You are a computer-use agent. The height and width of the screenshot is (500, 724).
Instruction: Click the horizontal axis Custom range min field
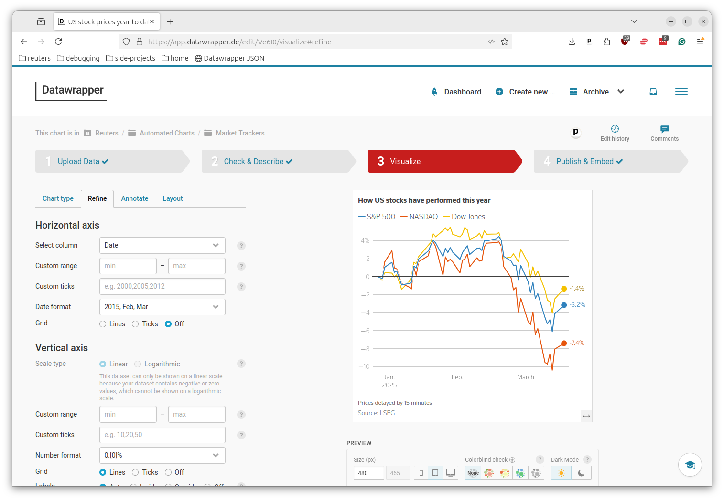coord(128,266)
